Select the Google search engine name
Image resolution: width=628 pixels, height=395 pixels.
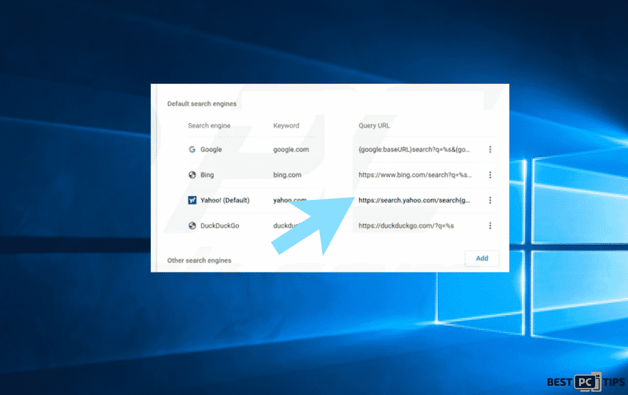[211, 149]
